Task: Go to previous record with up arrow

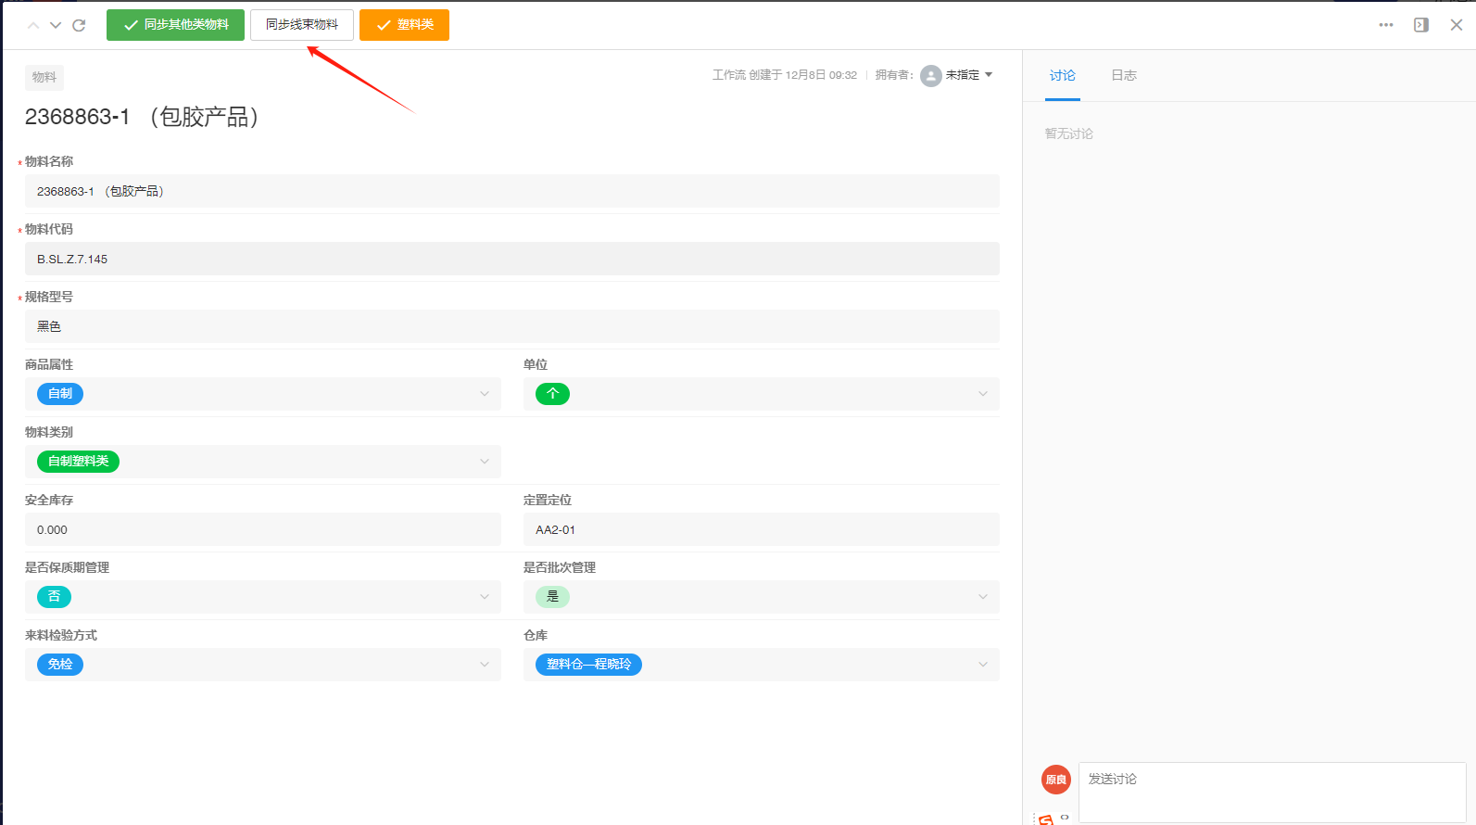Action: tap(33, 26)
